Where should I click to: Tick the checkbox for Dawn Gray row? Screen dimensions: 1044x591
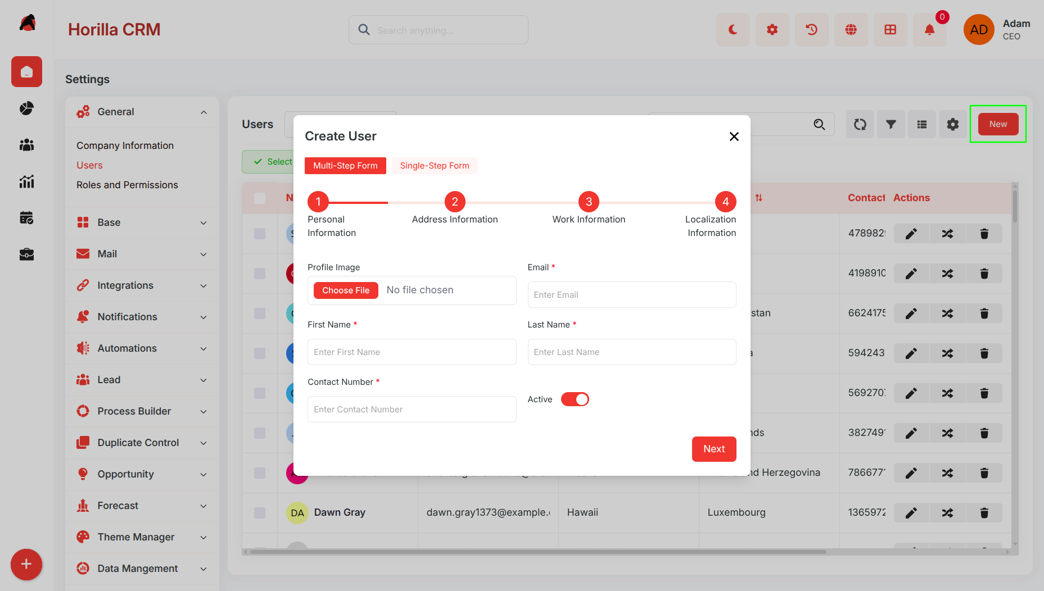(260, 513)
